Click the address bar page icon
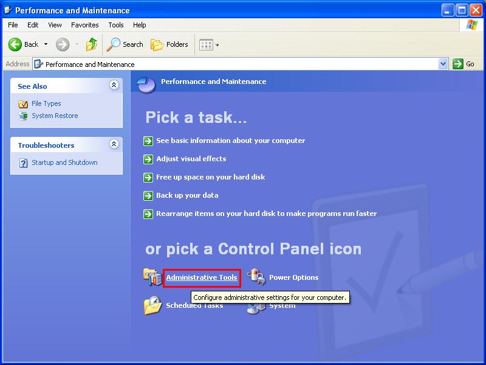Image resolution: width=486 pixels, height=365 pixels. point(38,64)
